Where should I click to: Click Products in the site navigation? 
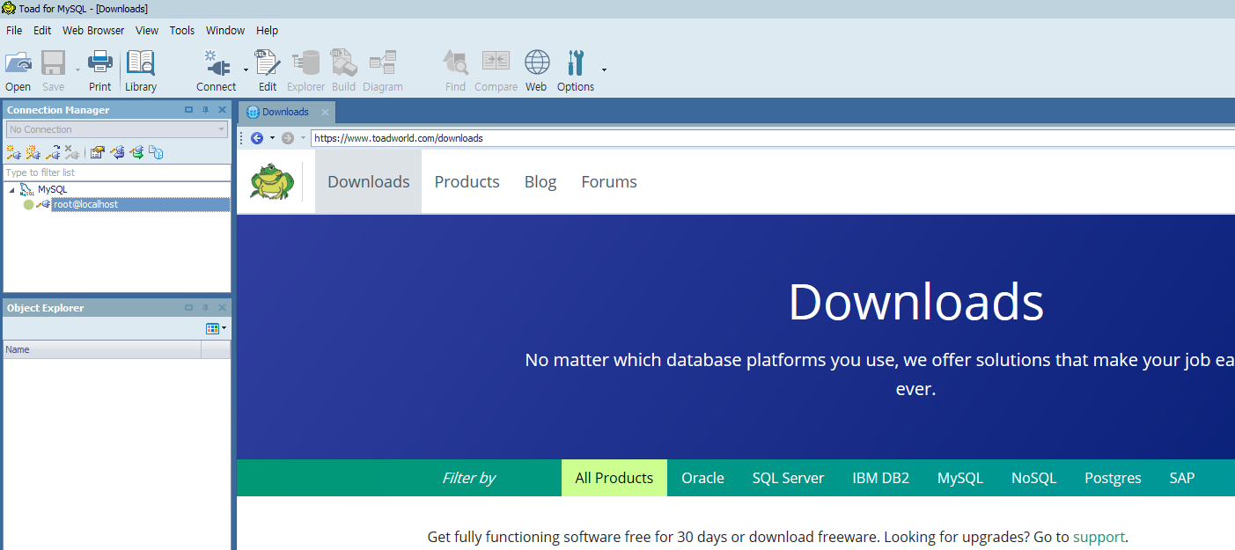(467, 181)
